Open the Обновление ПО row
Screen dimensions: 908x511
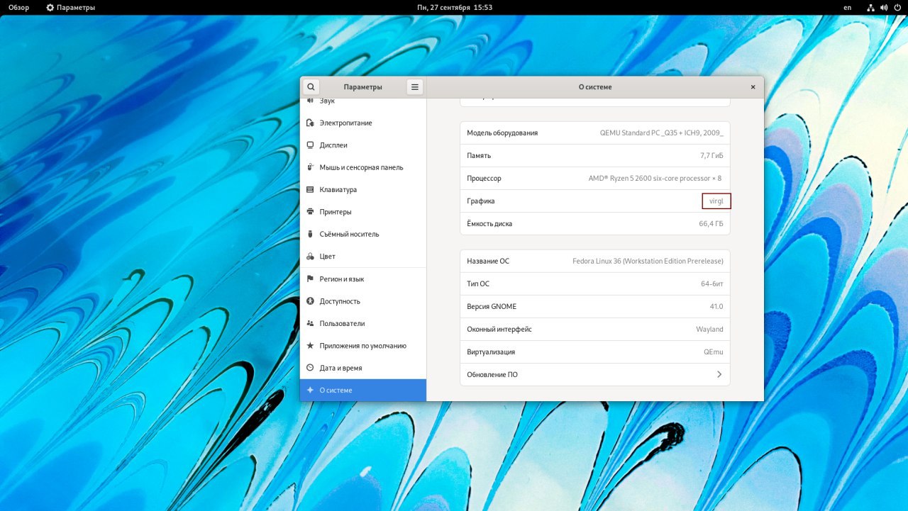tap(595, 374)
